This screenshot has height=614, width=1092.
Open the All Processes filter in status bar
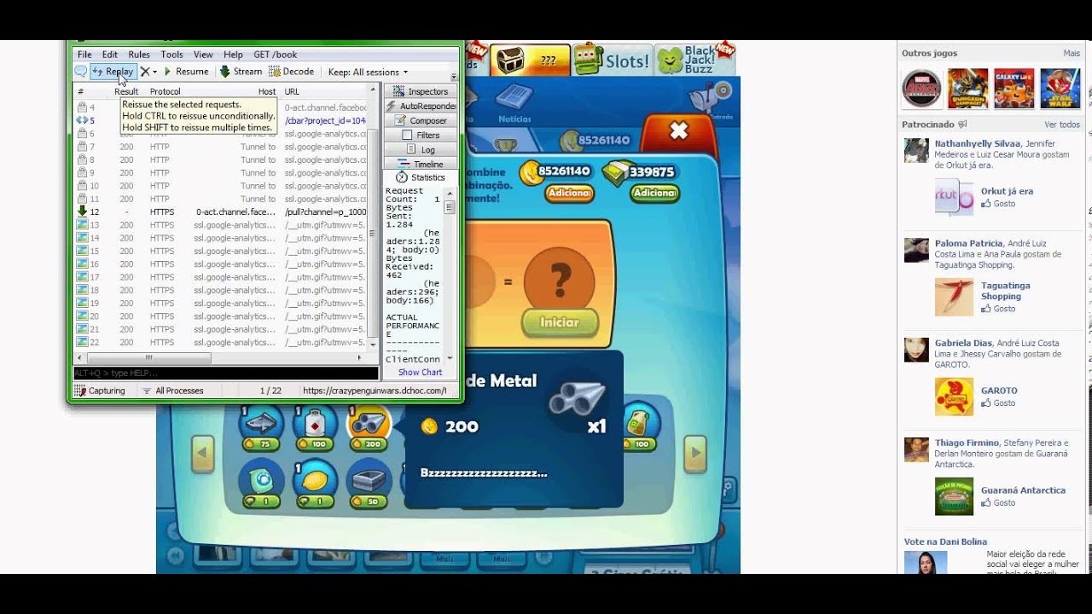coord(172,391)
